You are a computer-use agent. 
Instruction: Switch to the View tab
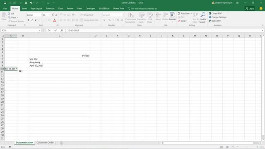(x=79, y=8)
